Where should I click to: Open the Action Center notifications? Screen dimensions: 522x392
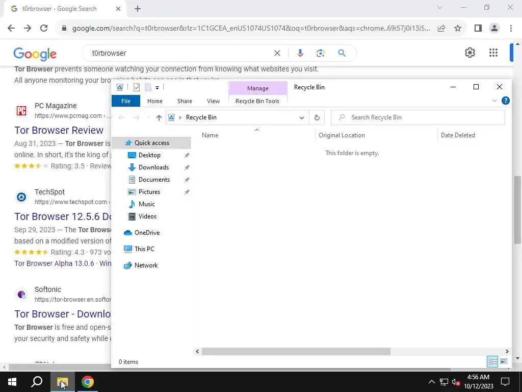(505, 382)
